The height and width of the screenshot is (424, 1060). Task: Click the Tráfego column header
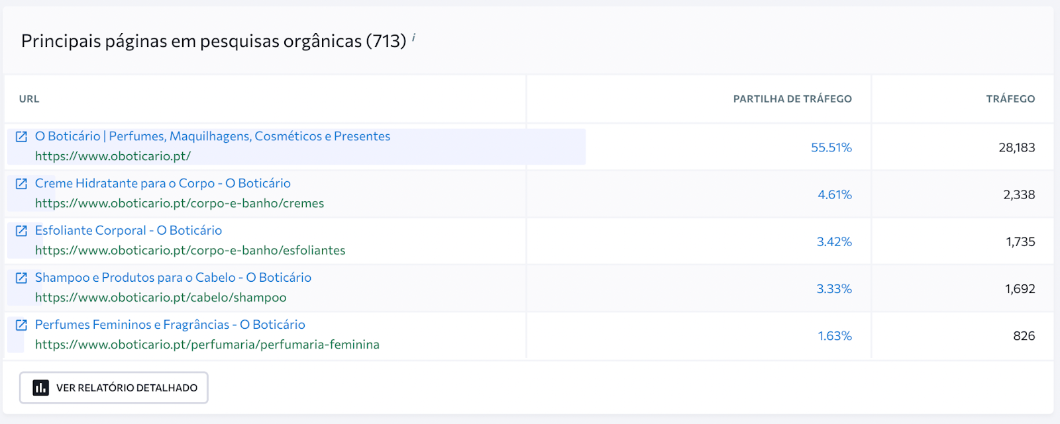coord(1010,99)
